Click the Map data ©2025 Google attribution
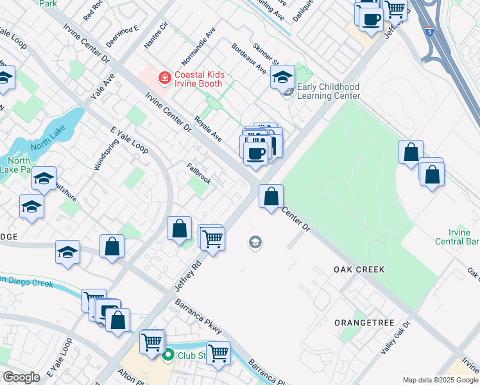480x385 pixels. click(441, 380)
